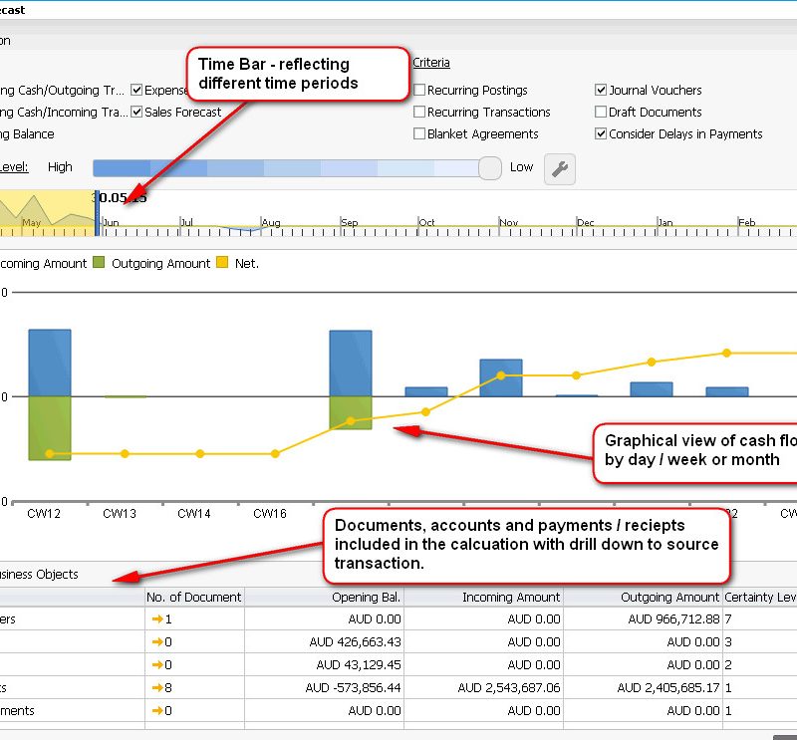Select Jan on the time bar
The height and width of the screenshot is (740, 797).
665,223
